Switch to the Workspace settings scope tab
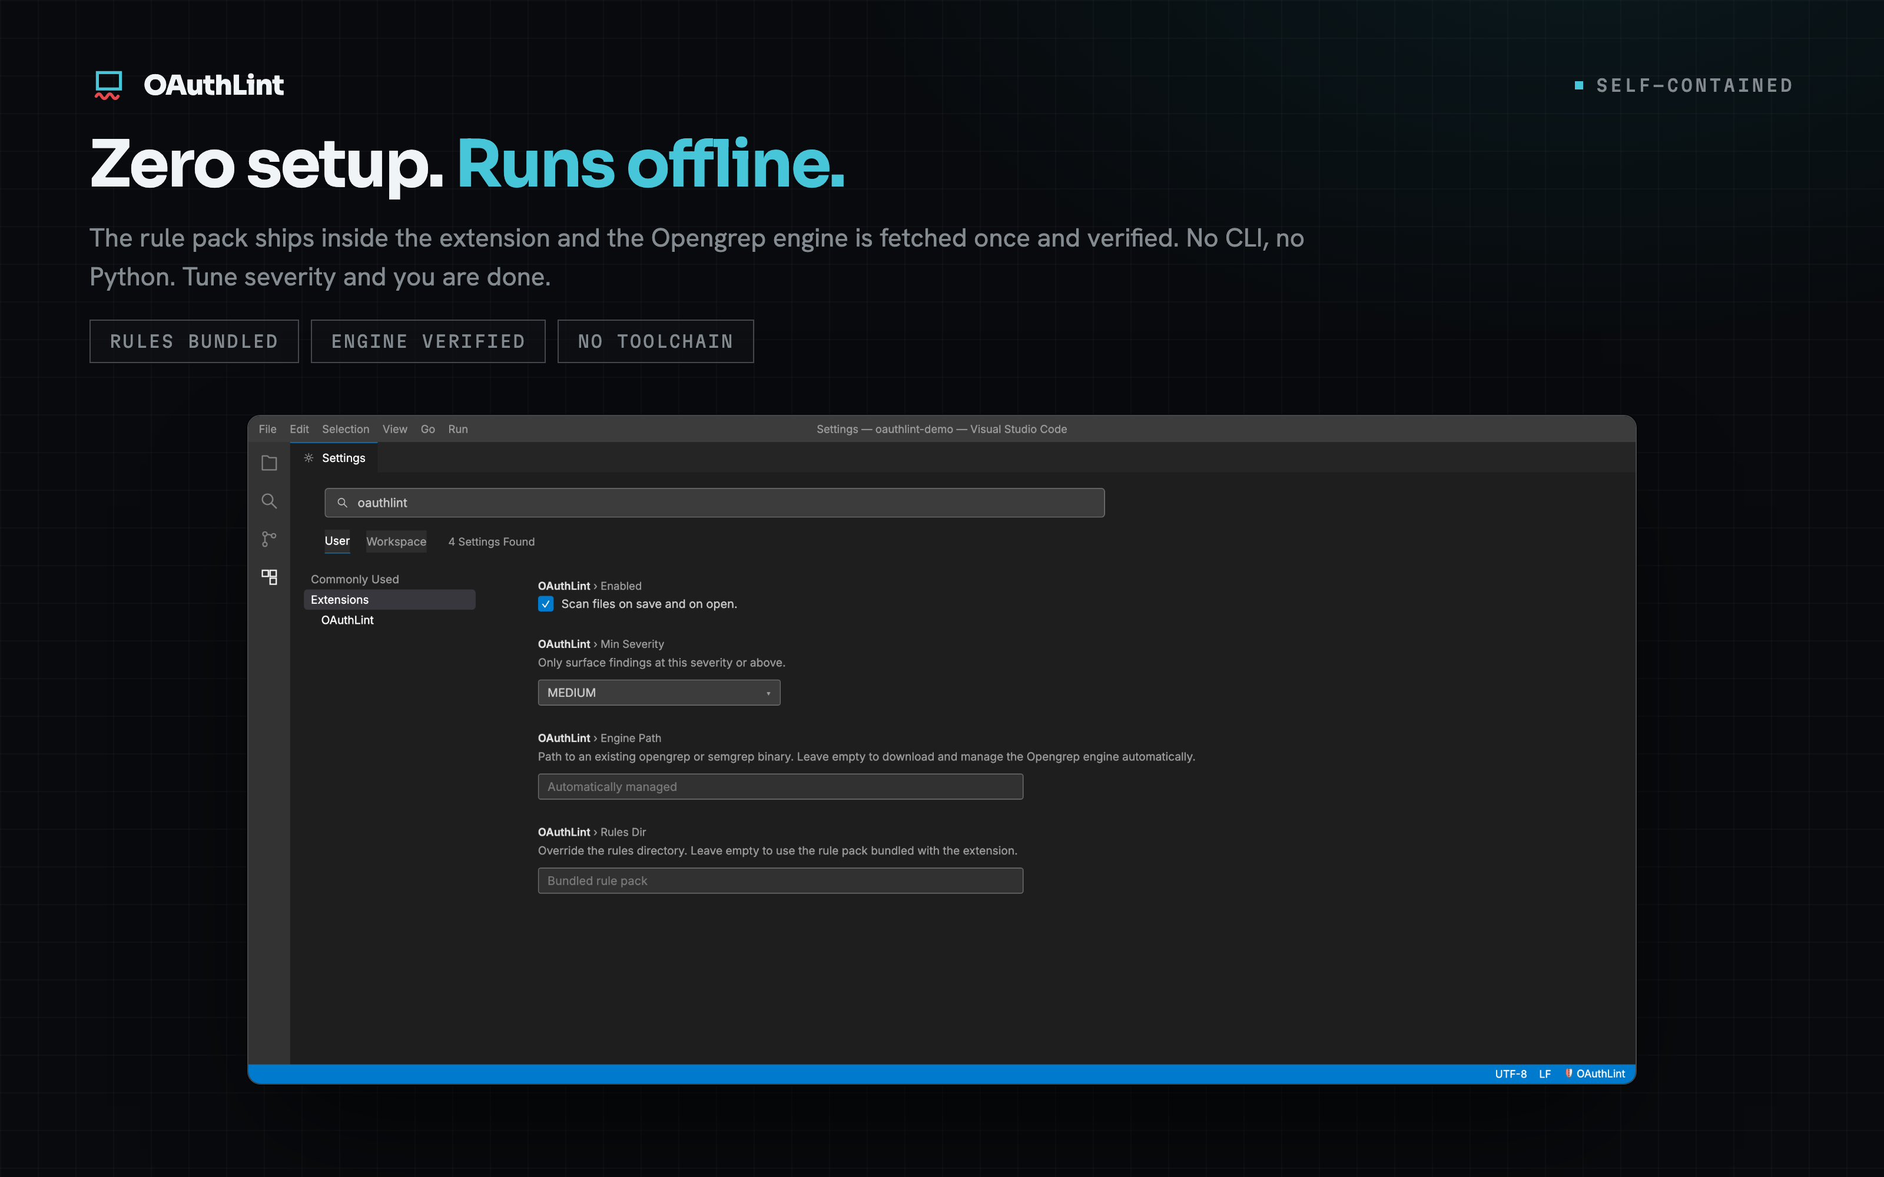Image resolution: width=1884 pixels, height=1177 pixels. click(x=396, y=542)
